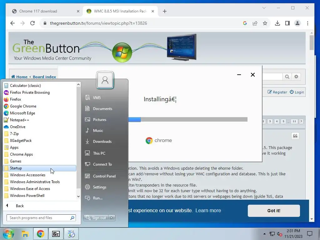Screen dimensions: 320x240
Task: Reload the current page
Action: (32, 23)
